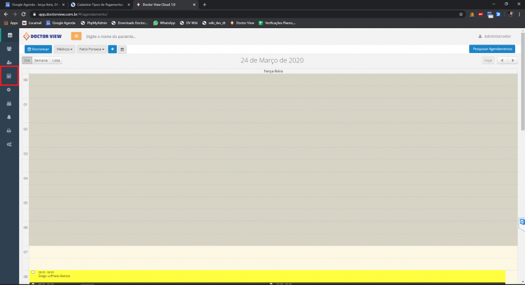Open the Administrador user menu
The width and height of the screenshot is (525, 285).
[495, 36]
